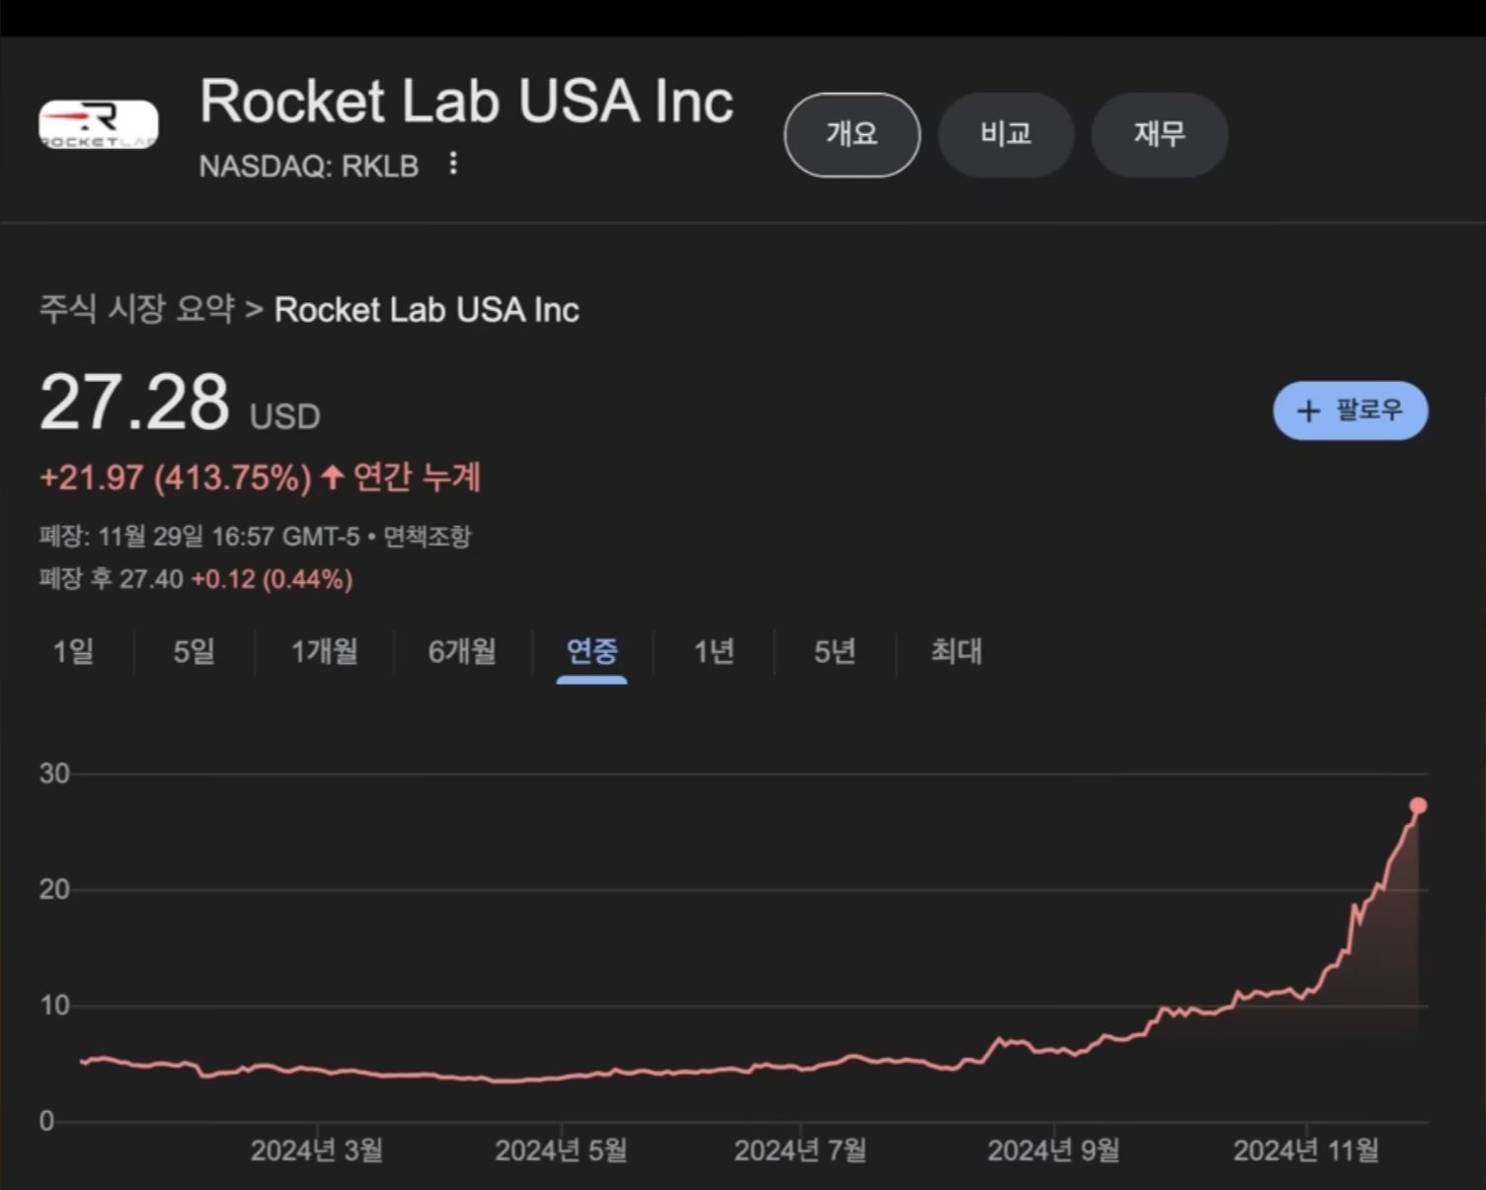Select the 개요 overview tab

point(852,134)
